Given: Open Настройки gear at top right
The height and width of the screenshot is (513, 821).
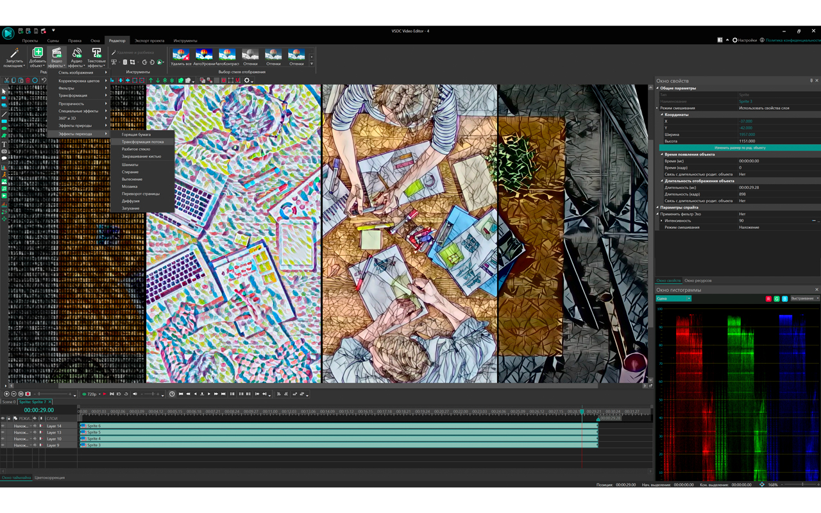Looking at the screenshot, I should click(744, 40).
